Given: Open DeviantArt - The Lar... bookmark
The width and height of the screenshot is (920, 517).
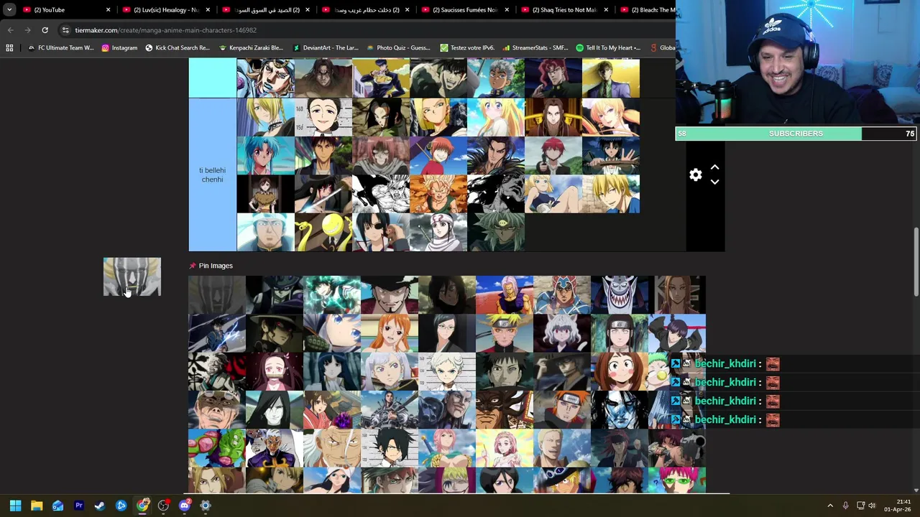Looking at the screenshot, I should [x=325, y=48].
